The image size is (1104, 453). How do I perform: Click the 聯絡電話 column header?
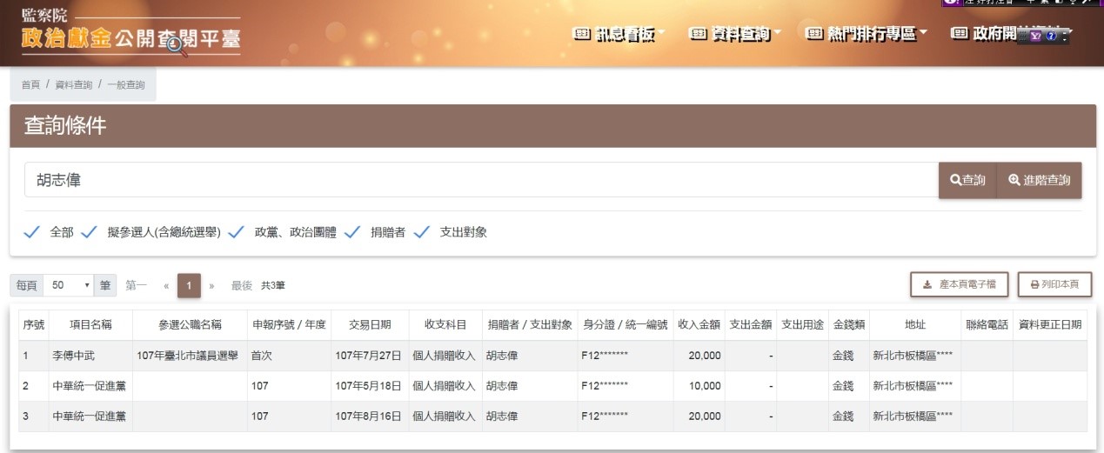coord(987,324)
